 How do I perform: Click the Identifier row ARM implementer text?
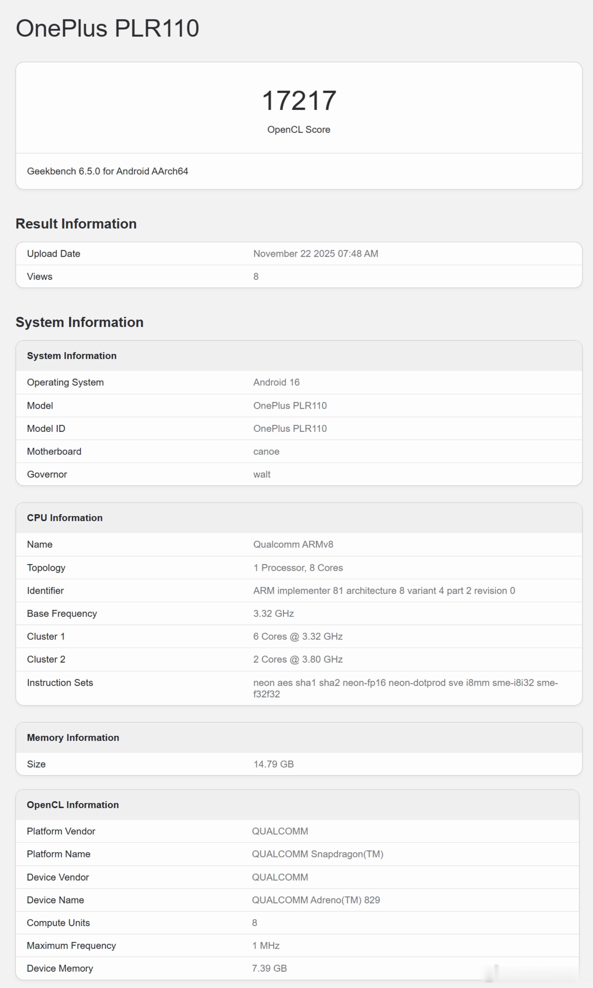384,590
